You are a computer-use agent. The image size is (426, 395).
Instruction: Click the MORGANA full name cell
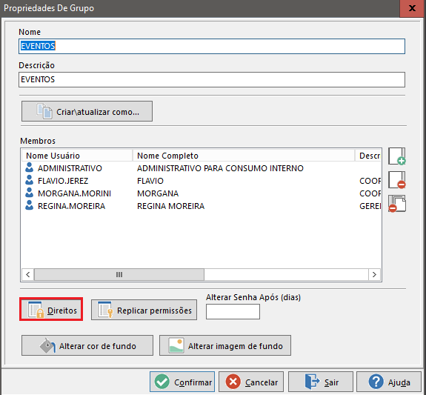[158, 193]
